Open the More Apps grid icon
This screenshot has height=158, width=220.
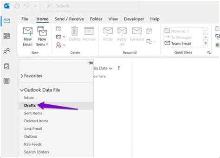(x=7, y=81)
